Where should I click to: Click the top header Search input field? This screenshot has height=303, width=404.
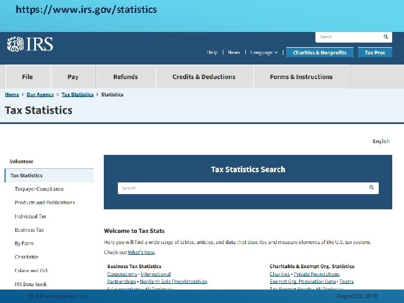click(x=353, y=37)
